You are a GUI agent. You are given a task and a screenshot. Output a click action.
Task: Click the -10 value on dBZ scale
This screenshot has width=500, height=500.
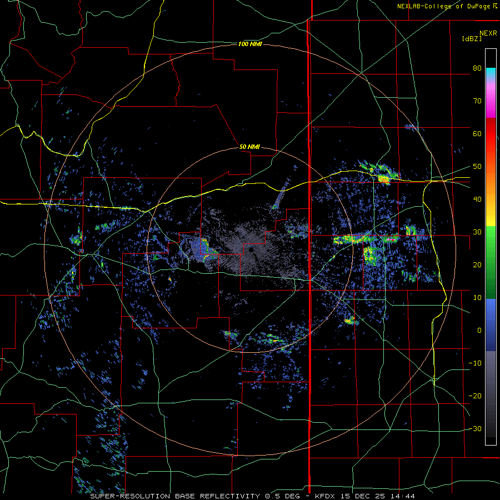(x=475, y=363)
